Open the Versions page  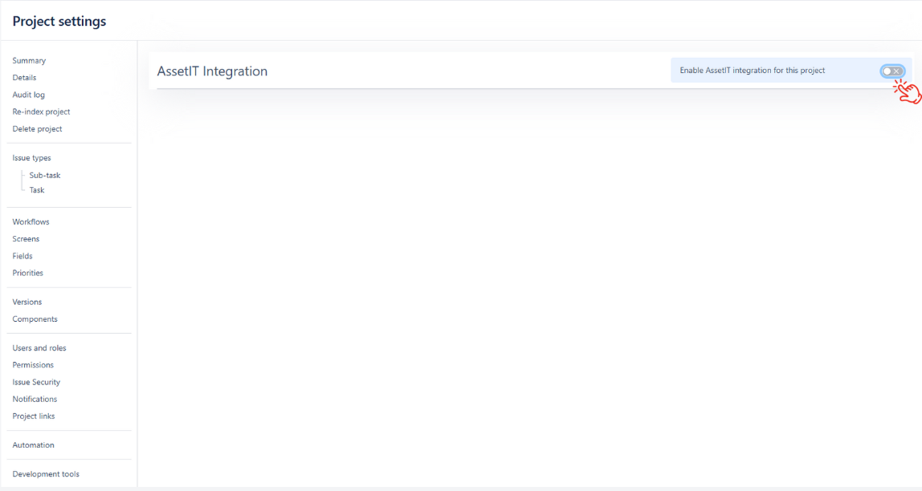pos(27,302)
